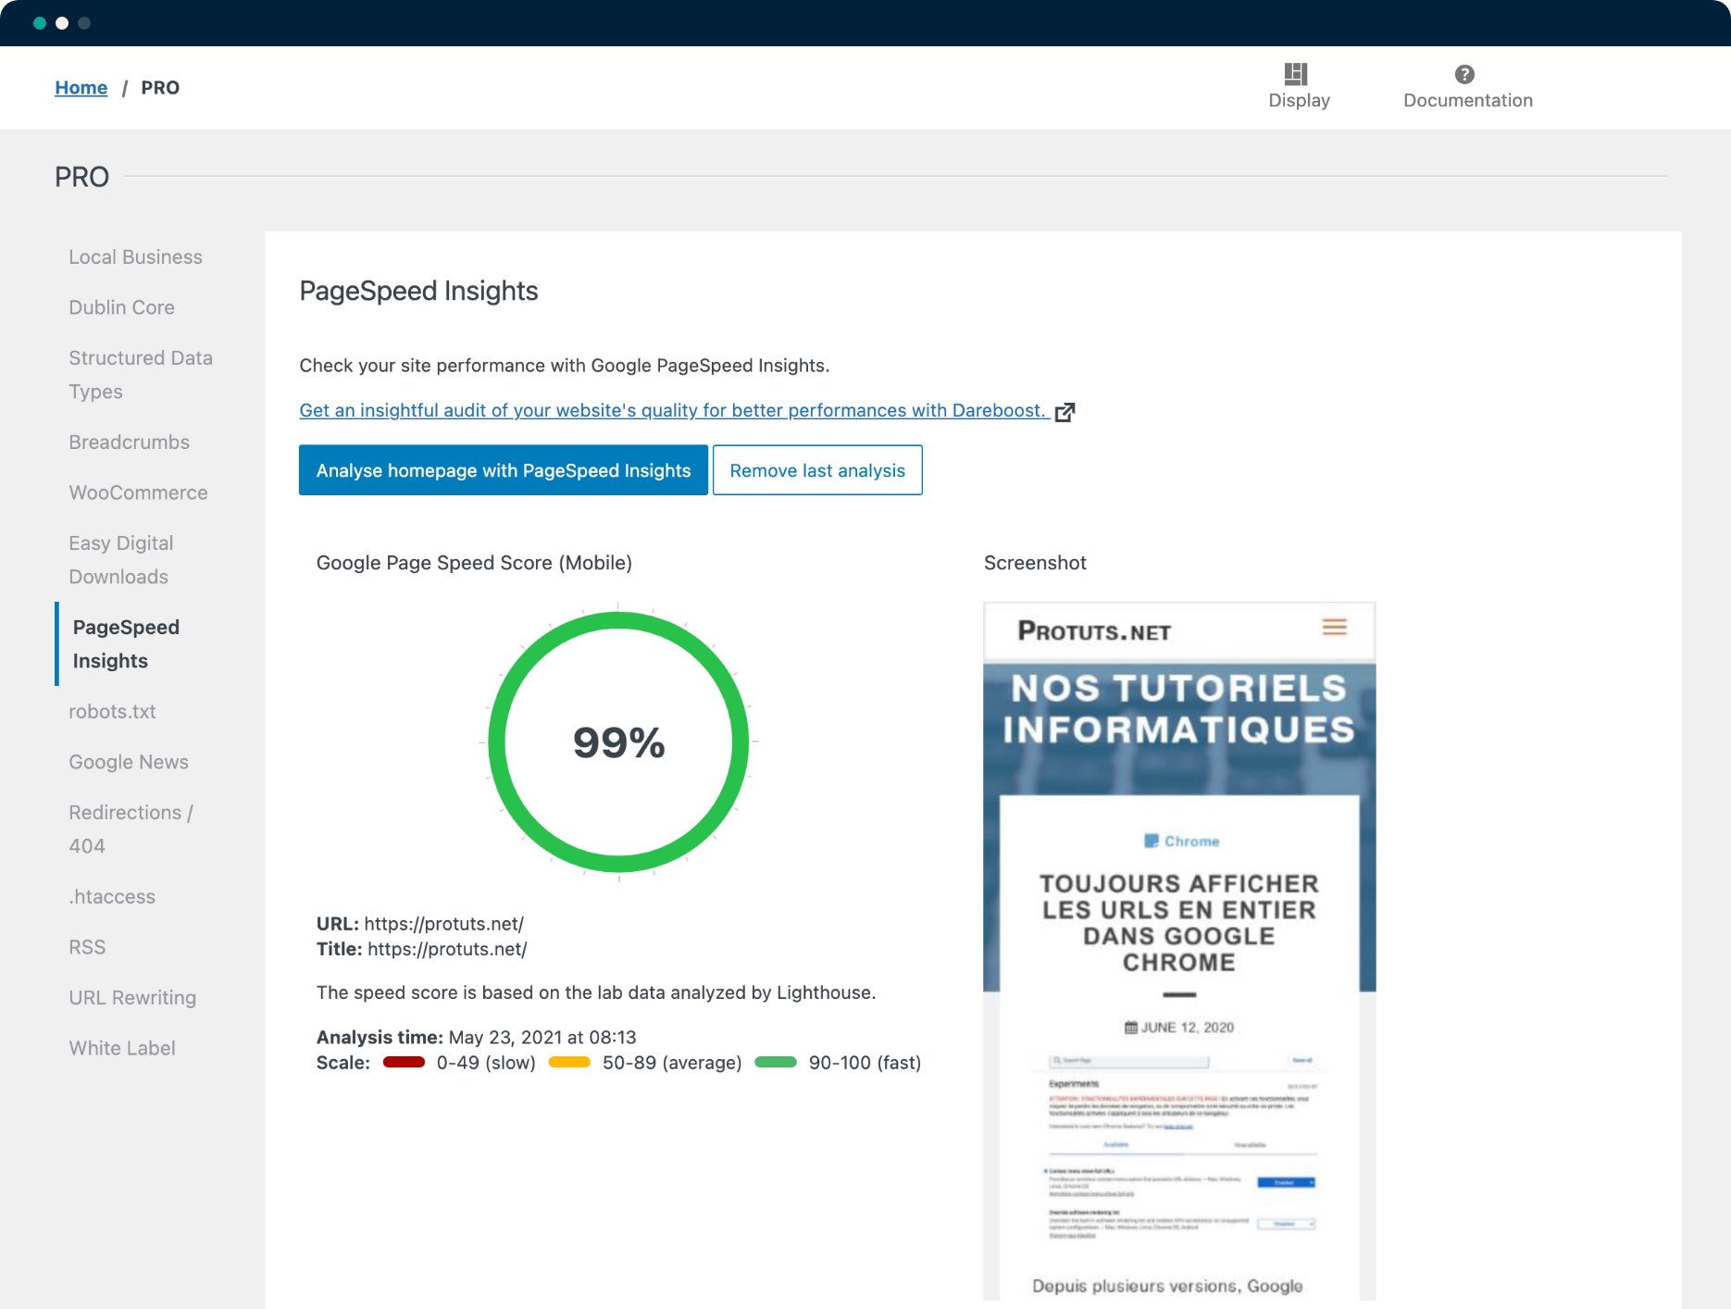
Task: Click the Chrome category in the screenshot
Action: pyautogui.click(x=1182, y=841)
